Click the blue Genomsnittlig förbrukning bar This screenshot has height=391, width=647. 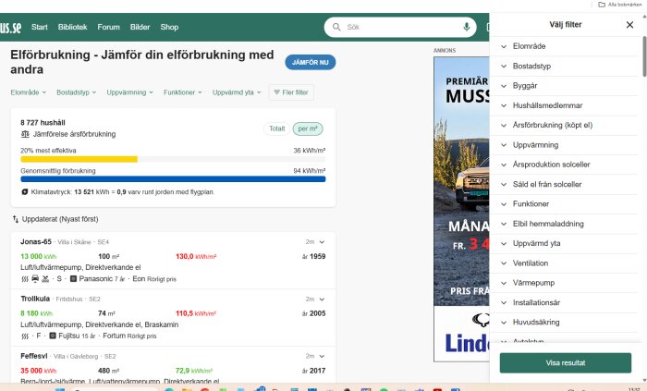point(173,179)
